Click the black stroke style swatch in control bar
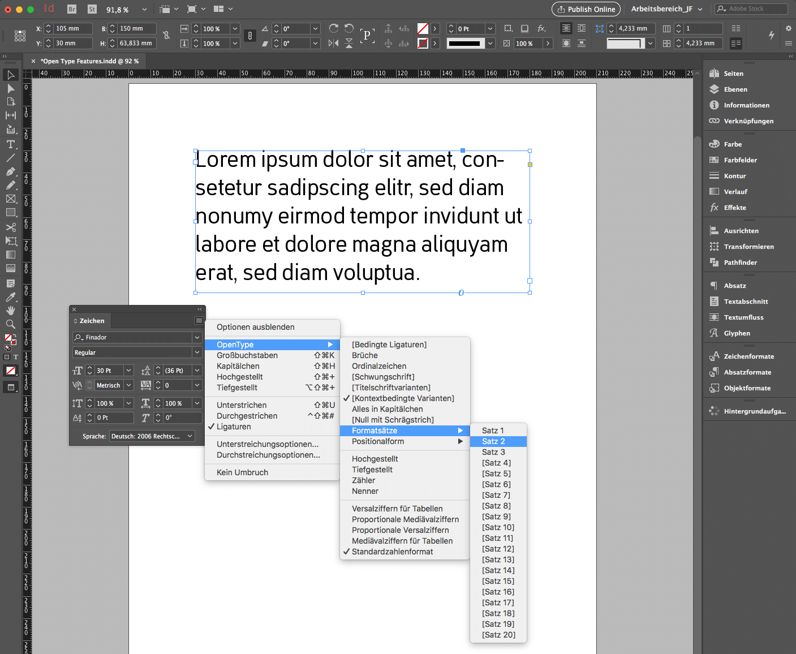 click(x=464, y=43)
